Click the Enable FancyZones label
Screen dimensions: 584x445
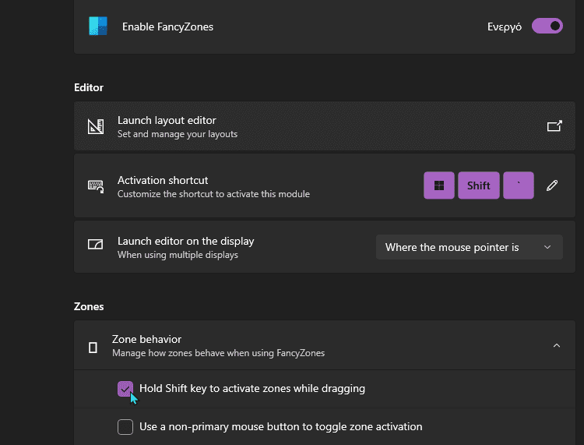(x=167, y=26)
